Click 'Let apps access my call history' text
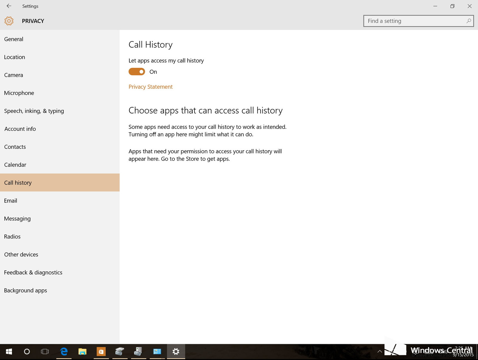Screen dimensions: 478x360 [166, 61]
